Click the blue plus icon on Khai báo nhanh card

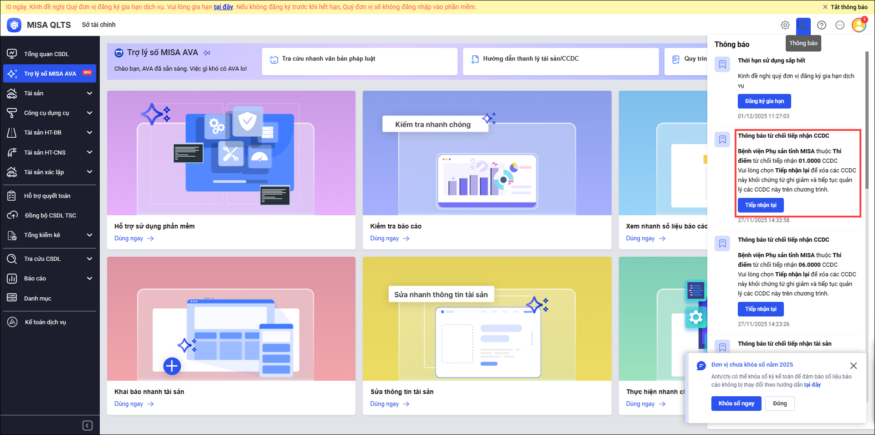(x=172, y=366)
